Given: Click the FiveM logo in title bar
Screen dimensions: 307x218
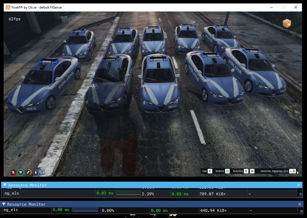Looking at the screenshot, I should tap(8, 7).
